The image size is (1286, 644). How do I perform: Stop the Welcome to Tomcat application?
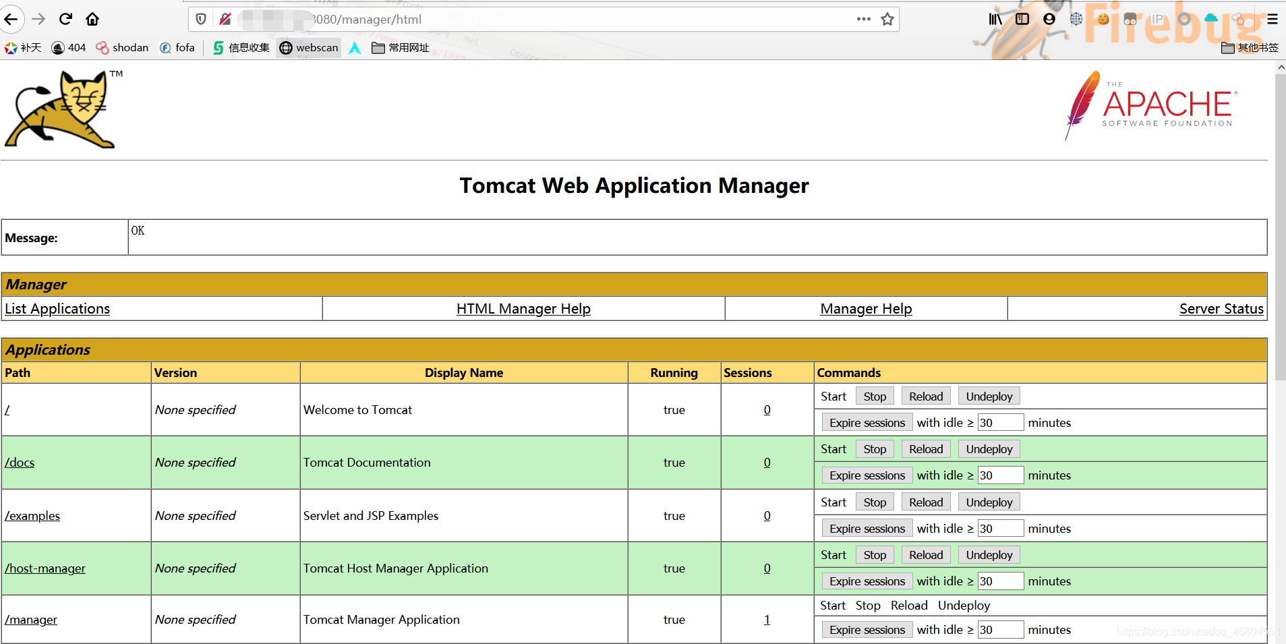click(x=875, y=397)
